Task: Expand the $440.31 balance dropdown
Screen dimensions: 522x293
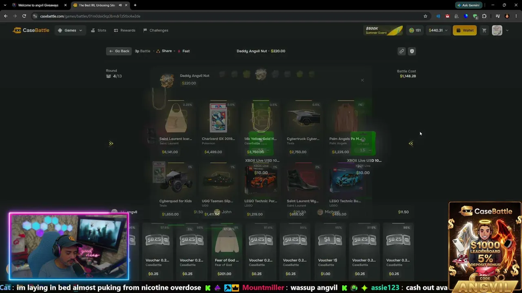Action: pyautogui.click(x=438, y=30)
